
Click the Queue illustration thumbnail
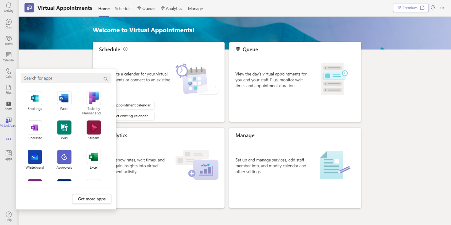point(334,79)
